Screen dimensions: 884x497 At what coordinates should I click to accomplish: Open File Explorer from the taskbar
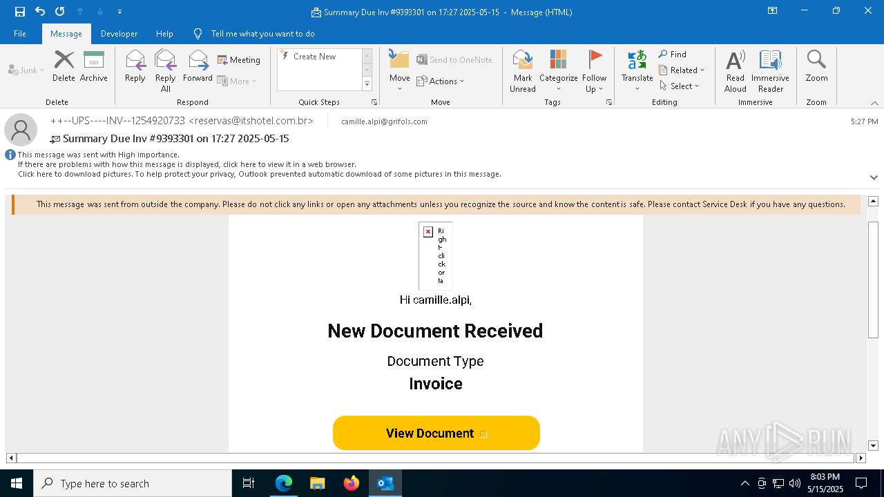click(318, 483)
